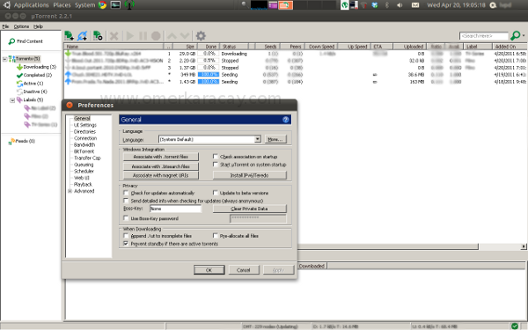Viewport: 528px width, 330px height.
Task: Click the Search Here input box
Action: coord(484,36)
